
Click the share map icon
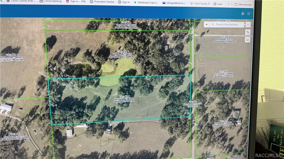pos(249,14)
